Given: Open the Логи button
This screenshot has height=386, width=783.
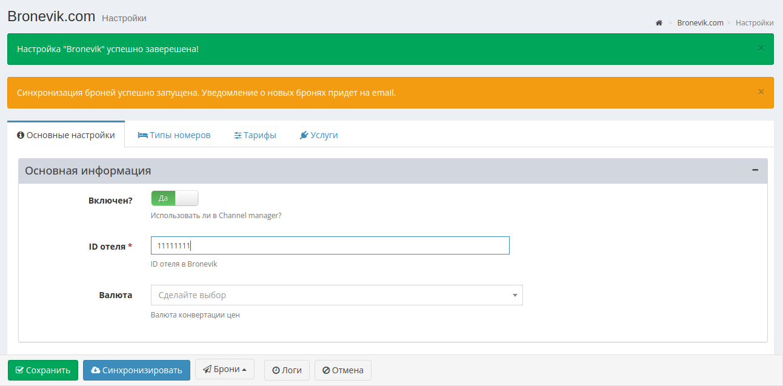Looking at the screenshot, I should [287, 370].
